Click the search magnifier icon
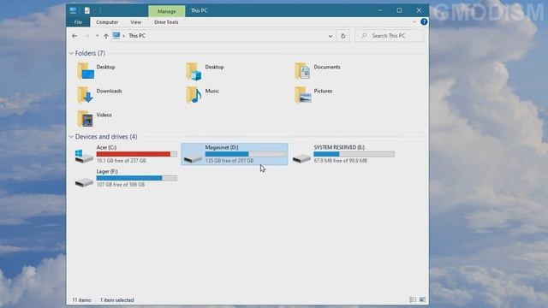The width and height of the screenshot is (548, 308). [364, 36]
